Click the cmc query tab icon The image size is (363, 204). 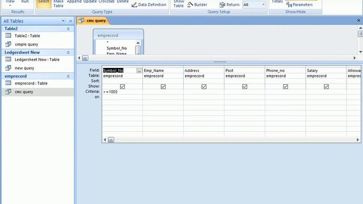[81, 20]
